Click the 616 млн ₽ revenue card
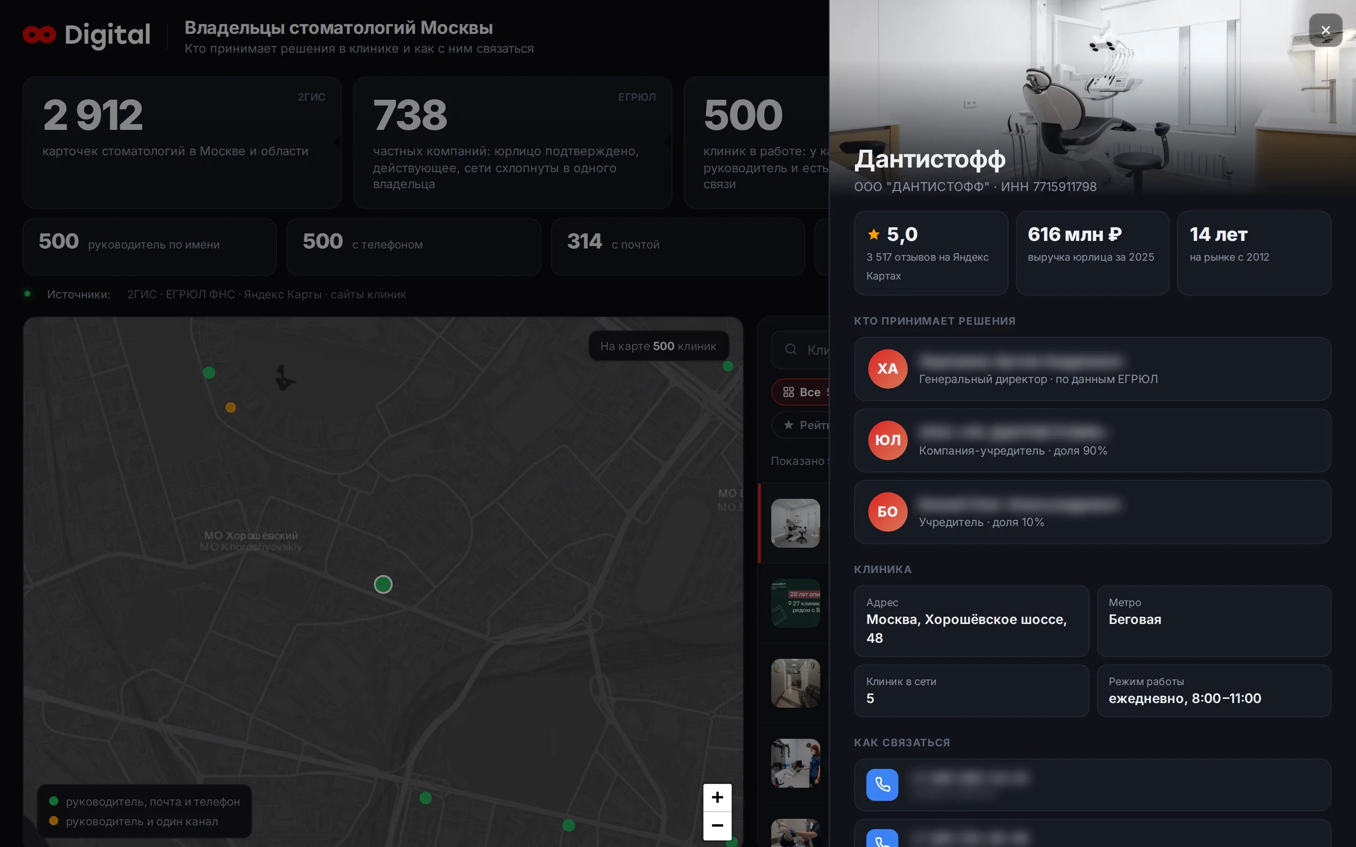 pos(1092,253)
